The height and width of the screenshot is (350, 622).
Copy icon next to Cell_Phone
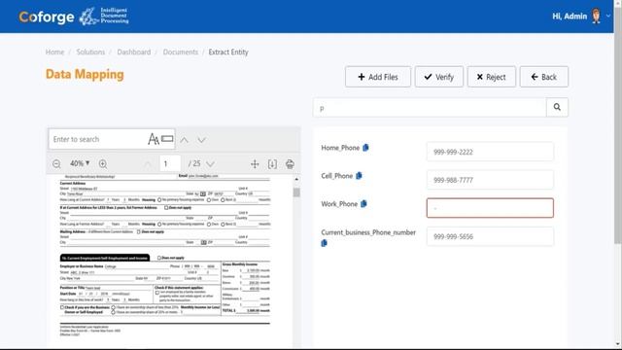point(359,175)
